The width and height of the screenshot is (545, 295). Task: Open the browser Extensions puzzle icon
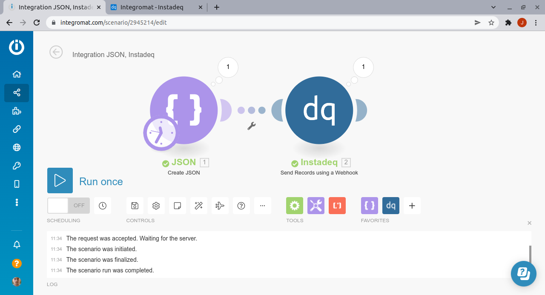click(x=508, y=23)
